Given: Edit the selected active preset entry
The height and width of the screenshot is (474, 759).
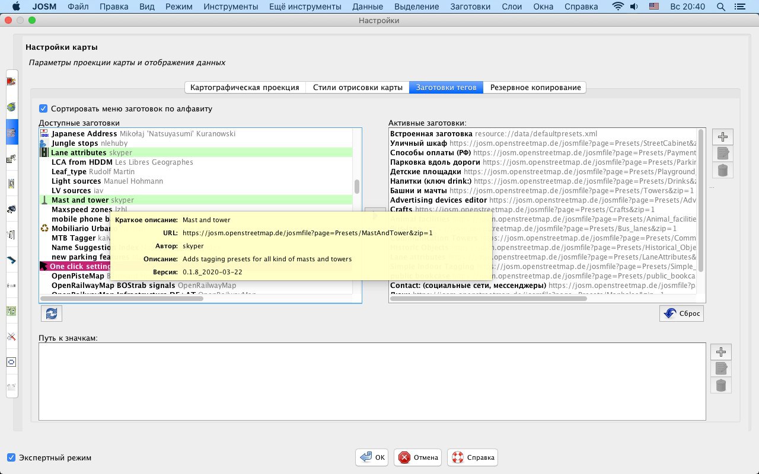Looking at the screenshot, I should [722, 154].
